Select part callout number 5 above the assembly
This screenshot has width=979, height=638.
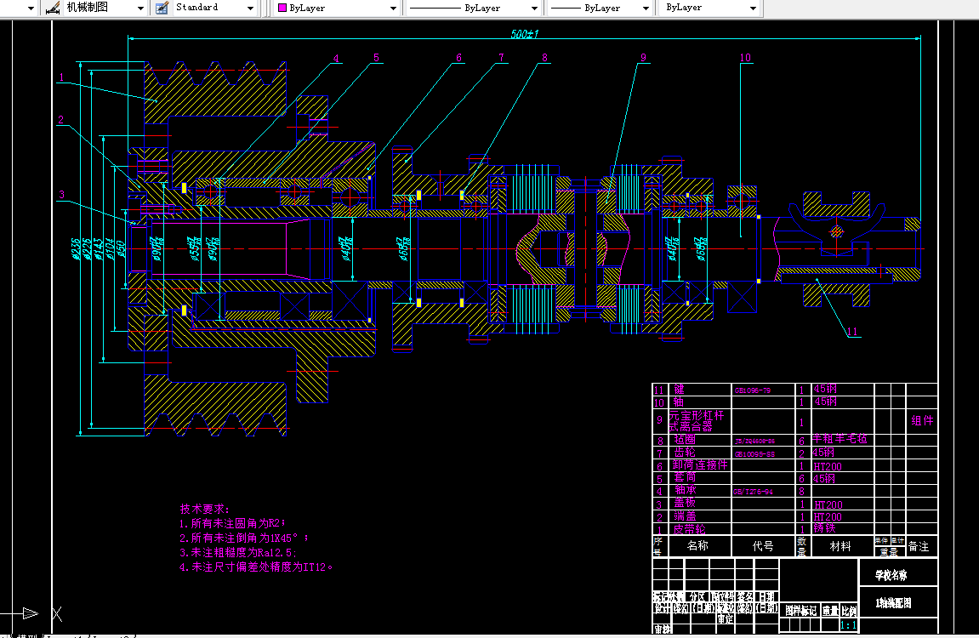376,58
